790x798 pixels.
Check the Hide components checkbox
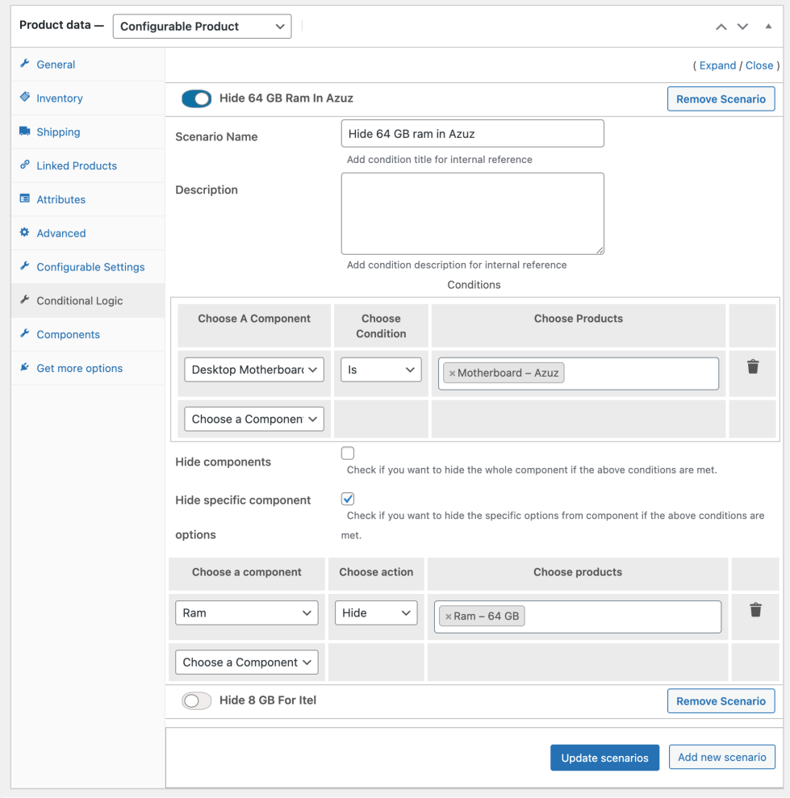pyautogui.click(x=348, y=453)
